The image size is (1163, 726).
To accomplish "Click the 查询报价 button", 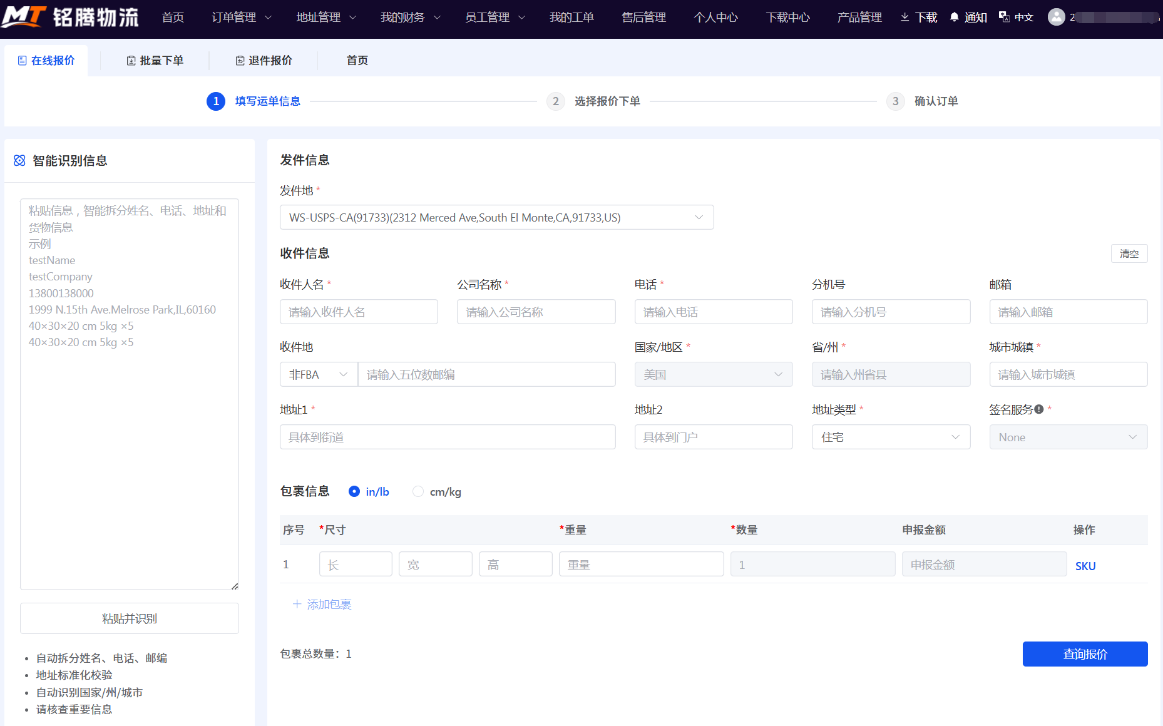I will pos(1085,654).
